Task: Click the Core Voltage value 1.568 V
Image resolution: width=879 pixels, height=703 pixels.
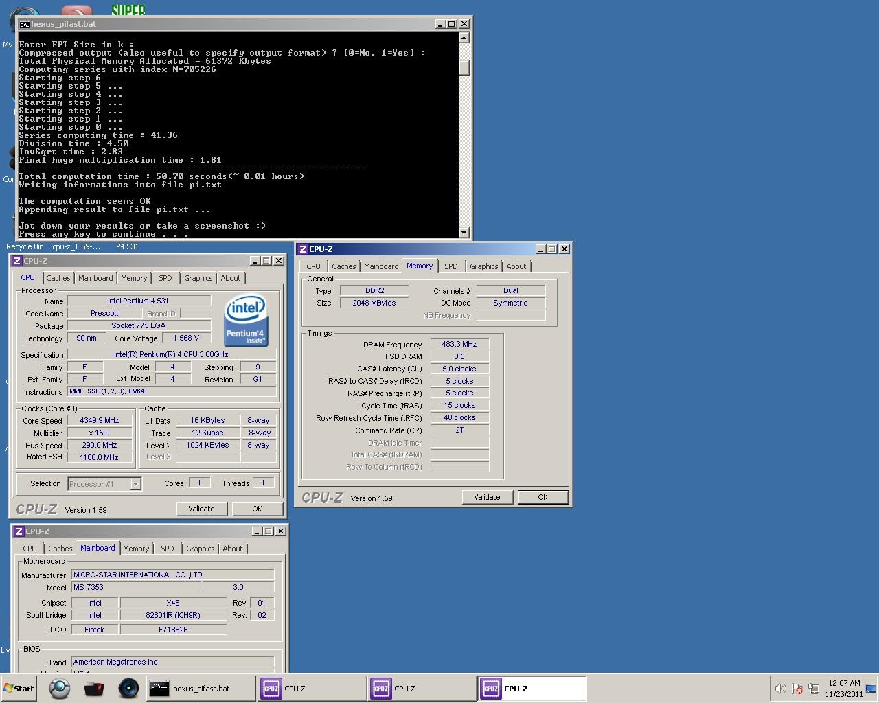Action: pyautogui.click(x=186, y=338)
